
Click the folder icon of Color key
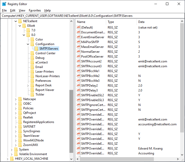[32, 39]
